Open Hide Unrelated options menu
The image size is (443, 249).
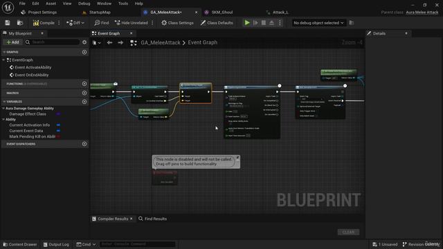(152, 23)
